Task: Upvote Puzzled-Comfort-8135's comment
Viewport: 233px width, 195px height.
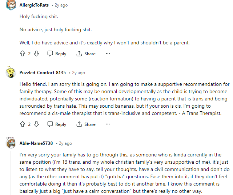Action: pyautogui.click(x=23, y=124)
